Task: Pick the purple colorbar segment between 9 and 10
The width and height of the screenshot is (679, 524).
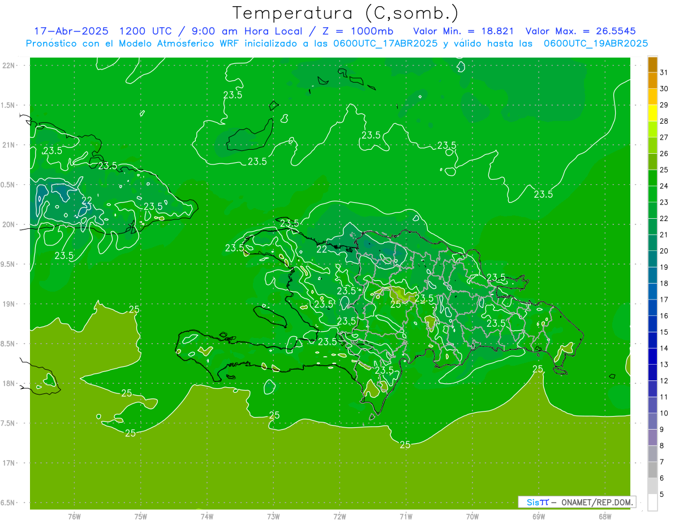Action: coord(652,421)
